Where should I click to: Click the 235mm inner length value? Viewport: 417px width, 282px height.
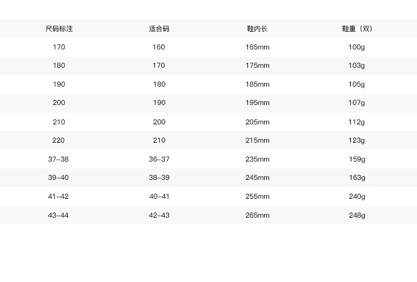point(257,159)
